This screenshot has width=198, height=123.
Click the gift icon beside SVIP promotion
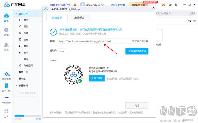(x=75, y=5)
